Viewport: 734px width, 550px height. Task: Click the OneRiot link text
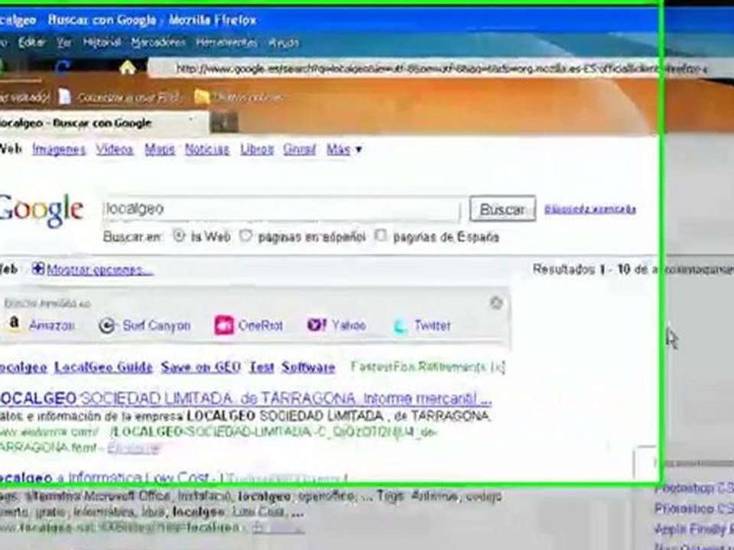[260, 325]
